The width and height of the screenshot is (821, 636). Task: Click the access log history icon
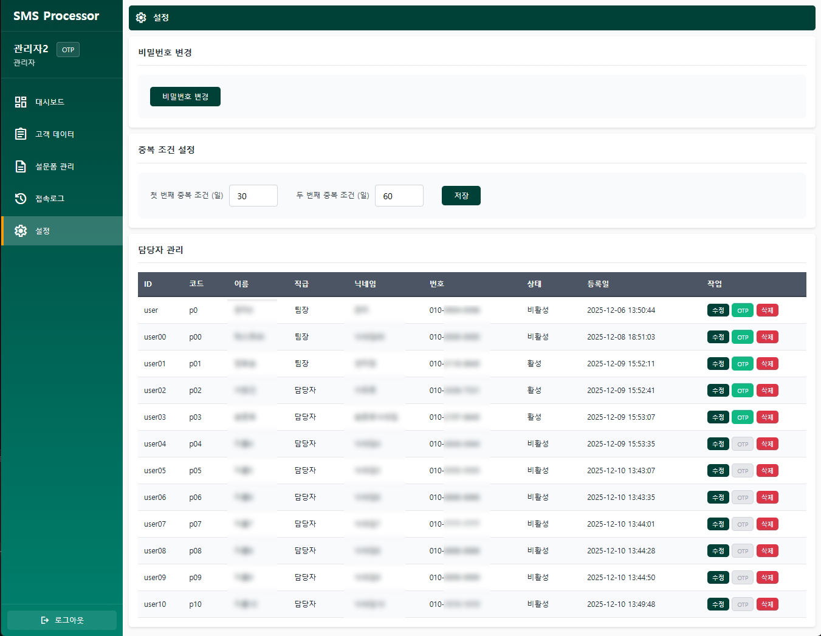(21, 199)
